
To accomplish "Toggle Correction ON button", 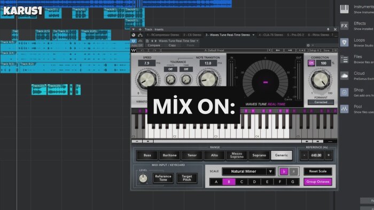I will click(x=311, y=63).
